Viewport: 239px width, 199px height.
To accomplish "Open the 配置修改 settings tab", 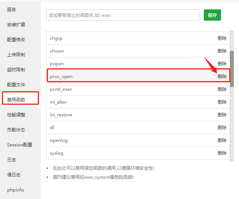I will coord(16,39).
